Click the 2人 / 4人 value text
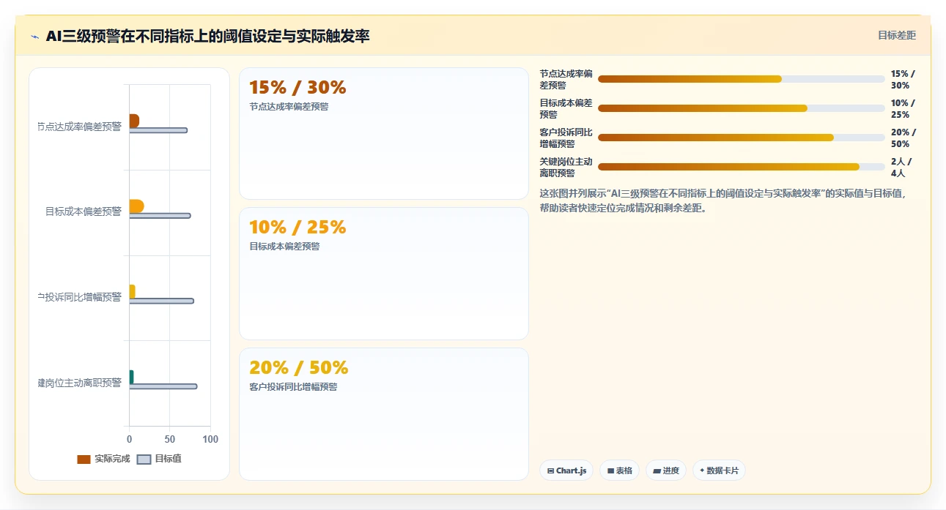The image size is (946, 510). tap(901, 167)
